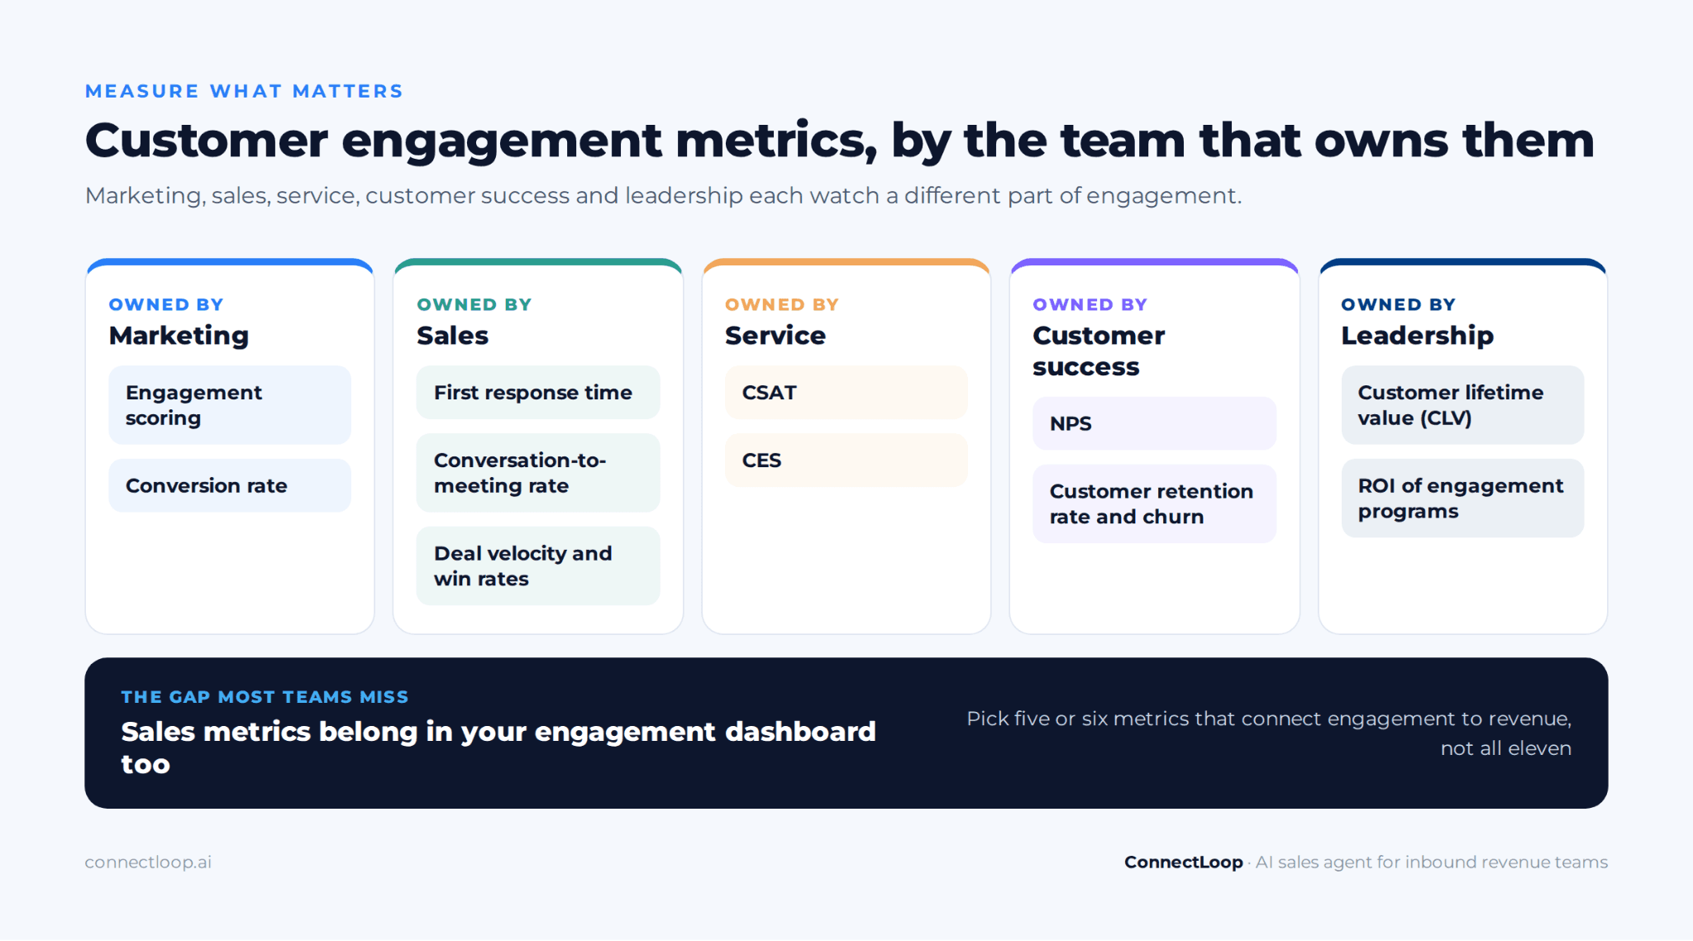Click the 'Marketing' card heading
Image resolution: width=1693 pixels, height=941 pixels.
click(179, 336)
